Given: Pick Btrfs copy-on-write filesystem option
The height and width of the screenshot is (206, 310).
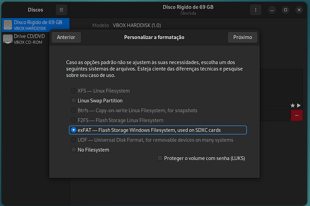Looking at the screenshot, I should (74, 110).
